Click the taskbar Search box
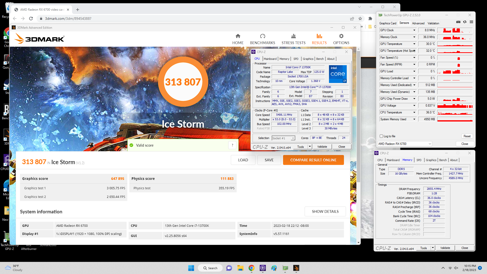 pos(211,268)
